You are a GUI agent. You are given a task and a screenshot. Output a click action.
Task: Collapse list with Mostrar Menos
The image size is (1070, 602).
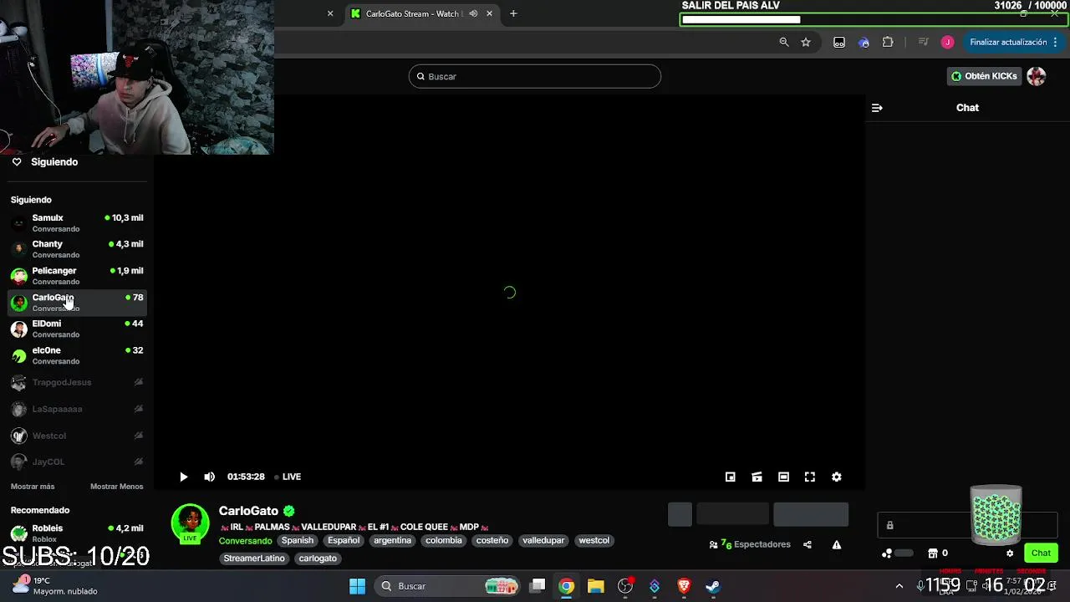pyautogui.click(x=117, y=487)
